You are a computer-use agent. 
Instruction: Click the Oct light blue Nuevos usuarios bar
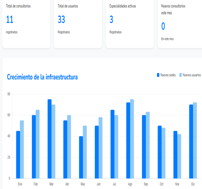point(164,153)
